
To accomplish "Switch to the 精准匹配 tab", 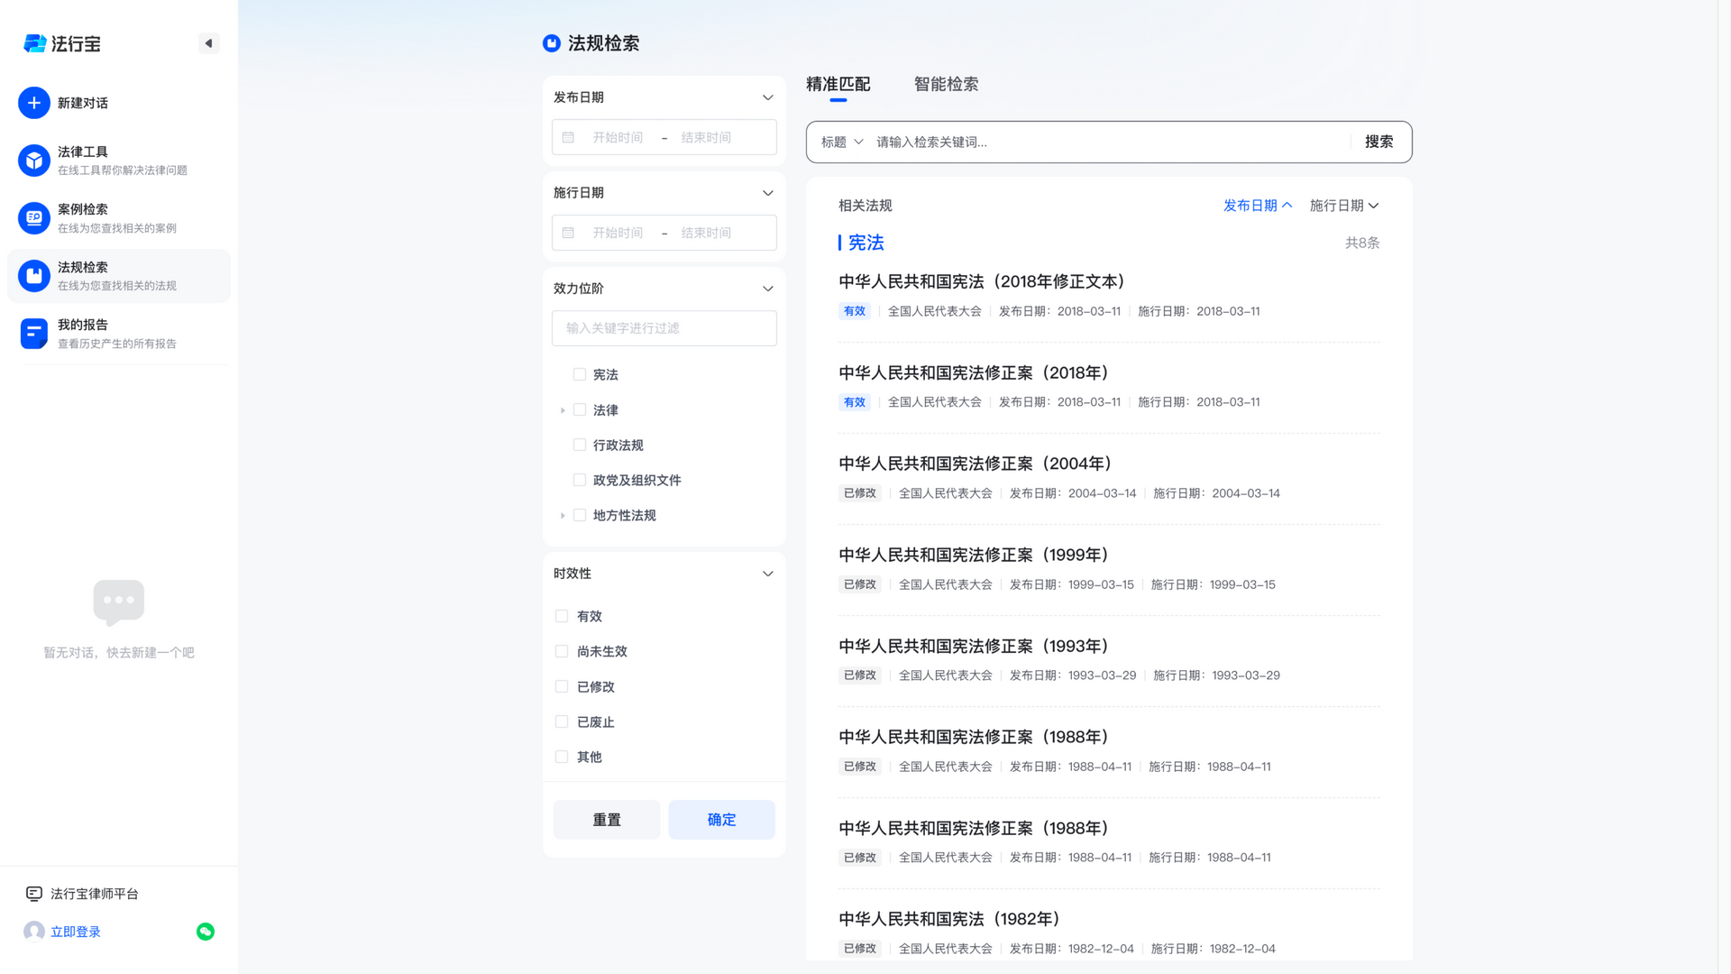I will click(838, 84).
